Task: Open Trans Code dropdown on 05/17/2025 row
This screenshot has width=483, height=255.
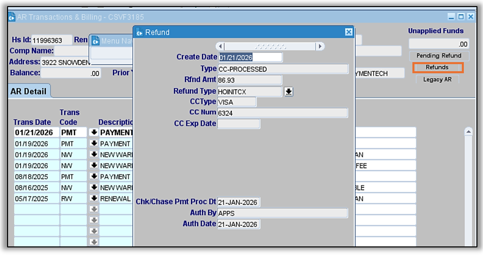Action: point(93,198)
